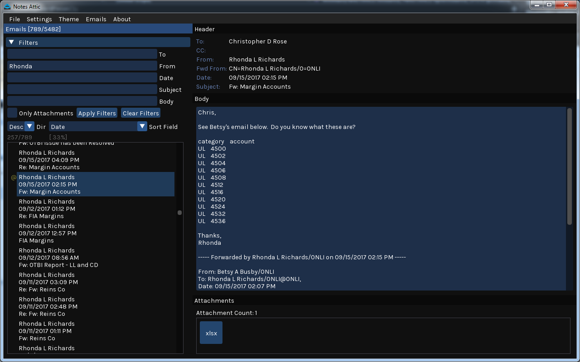Select Re: Fw: Reins Co 03:09 PM
This screenshot has width=580, height=362.
[x=96, y=282]
